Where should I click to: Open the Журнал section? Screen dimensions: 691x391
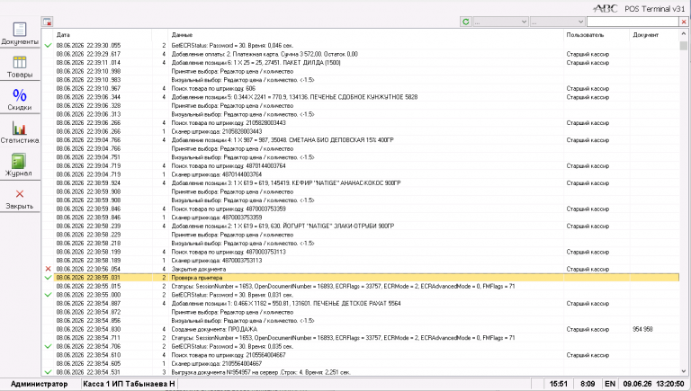[x=20, y=164]
